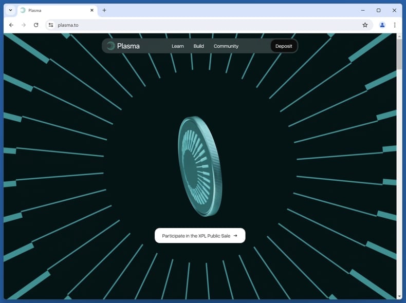
Task: Go back with the browser back arrow
Action: pyautogui.click(x=11, y=25)
